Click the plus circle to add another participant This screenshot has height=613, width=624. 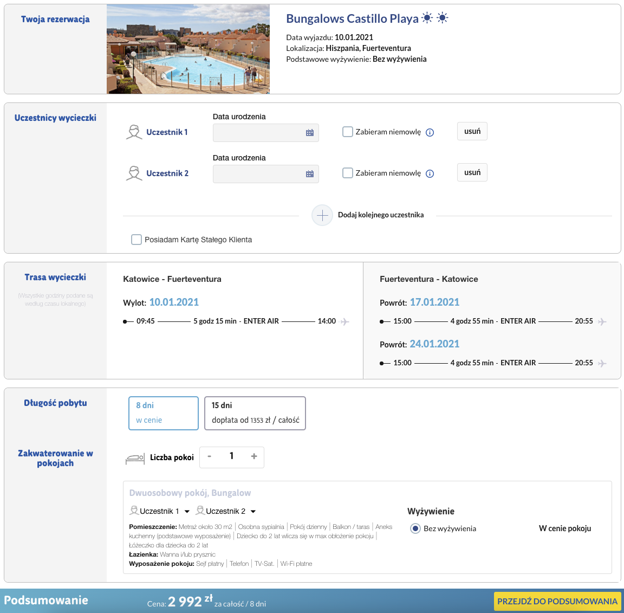[x=322, y=215]
